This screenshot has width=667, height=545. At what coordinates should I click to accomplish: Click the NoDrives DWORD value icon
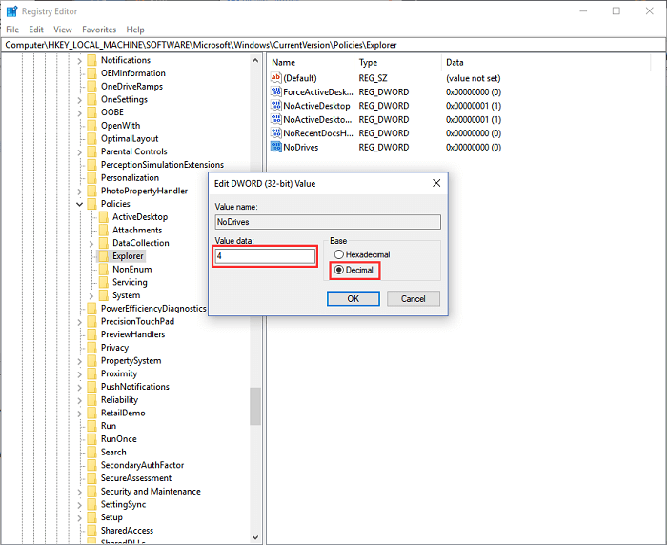(x=276, y=148)
